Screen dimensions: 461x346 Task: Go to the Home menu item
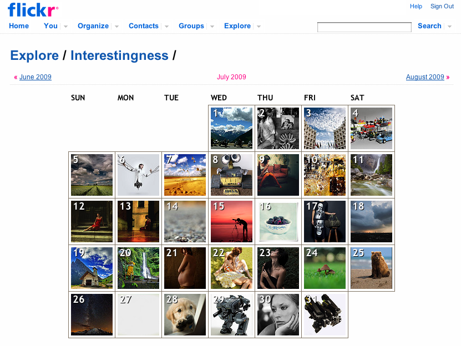coord(19,26)
